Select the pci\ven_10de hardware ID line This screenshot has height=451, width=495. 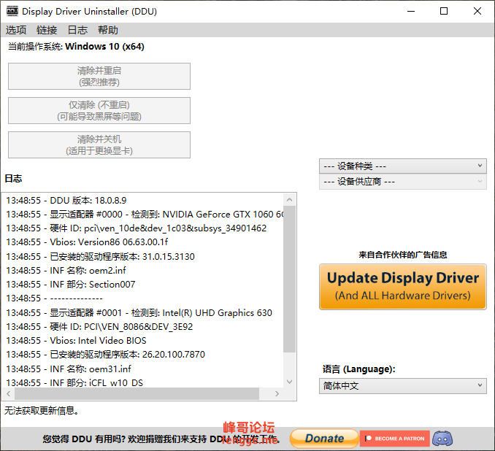137,228
